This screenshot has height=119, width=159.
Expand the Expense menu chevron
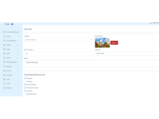[17, 66]
